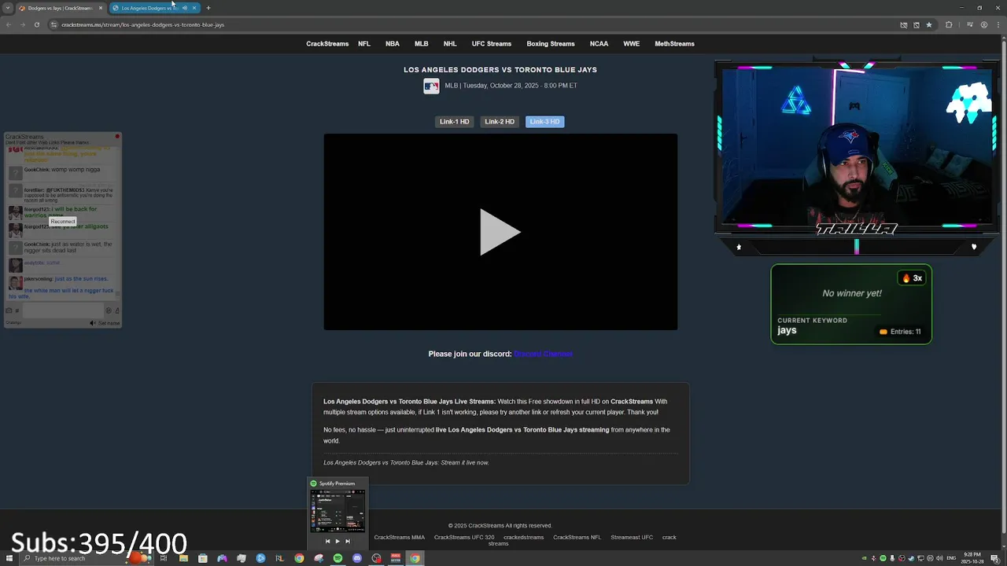Skip to next track in Spotify preview
The width and height of the screenshot is (1007, 566).
tap(348, 541)
